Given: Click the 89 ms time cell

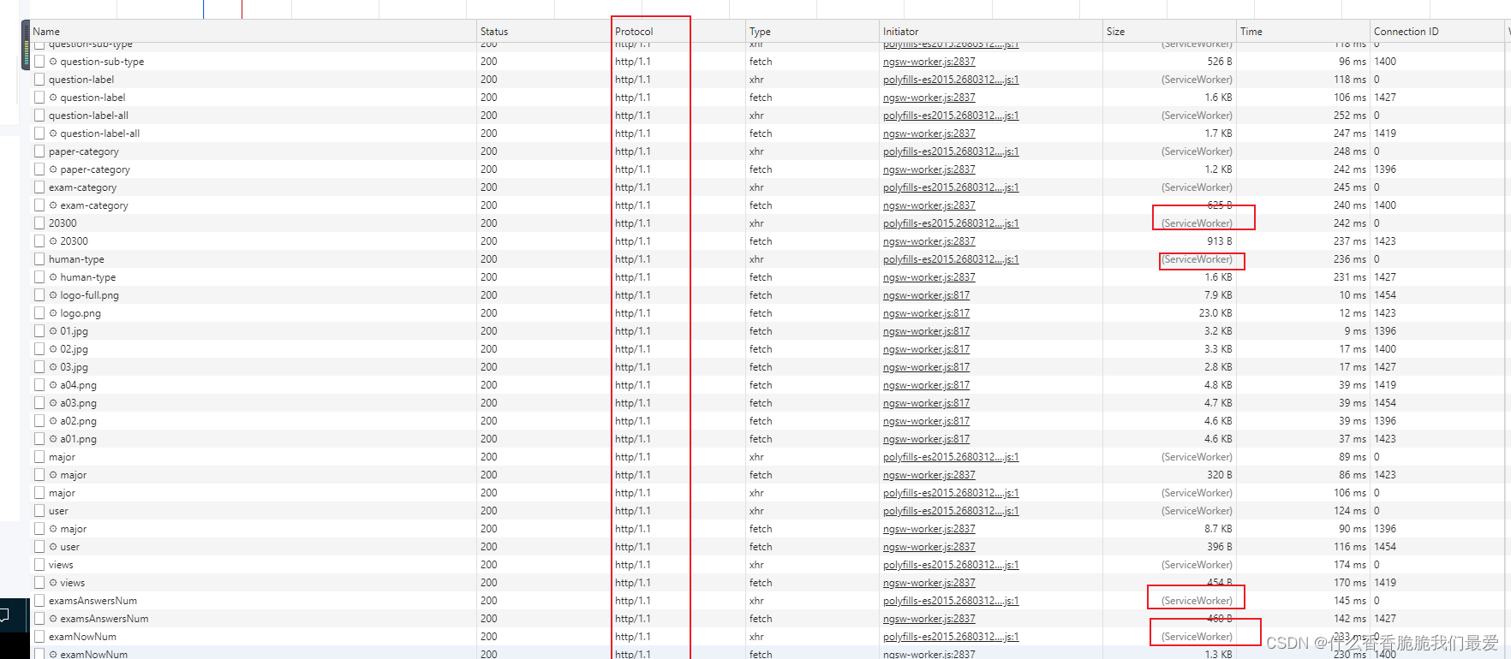Looking at the screenshot, I should tap(1353, 457).
